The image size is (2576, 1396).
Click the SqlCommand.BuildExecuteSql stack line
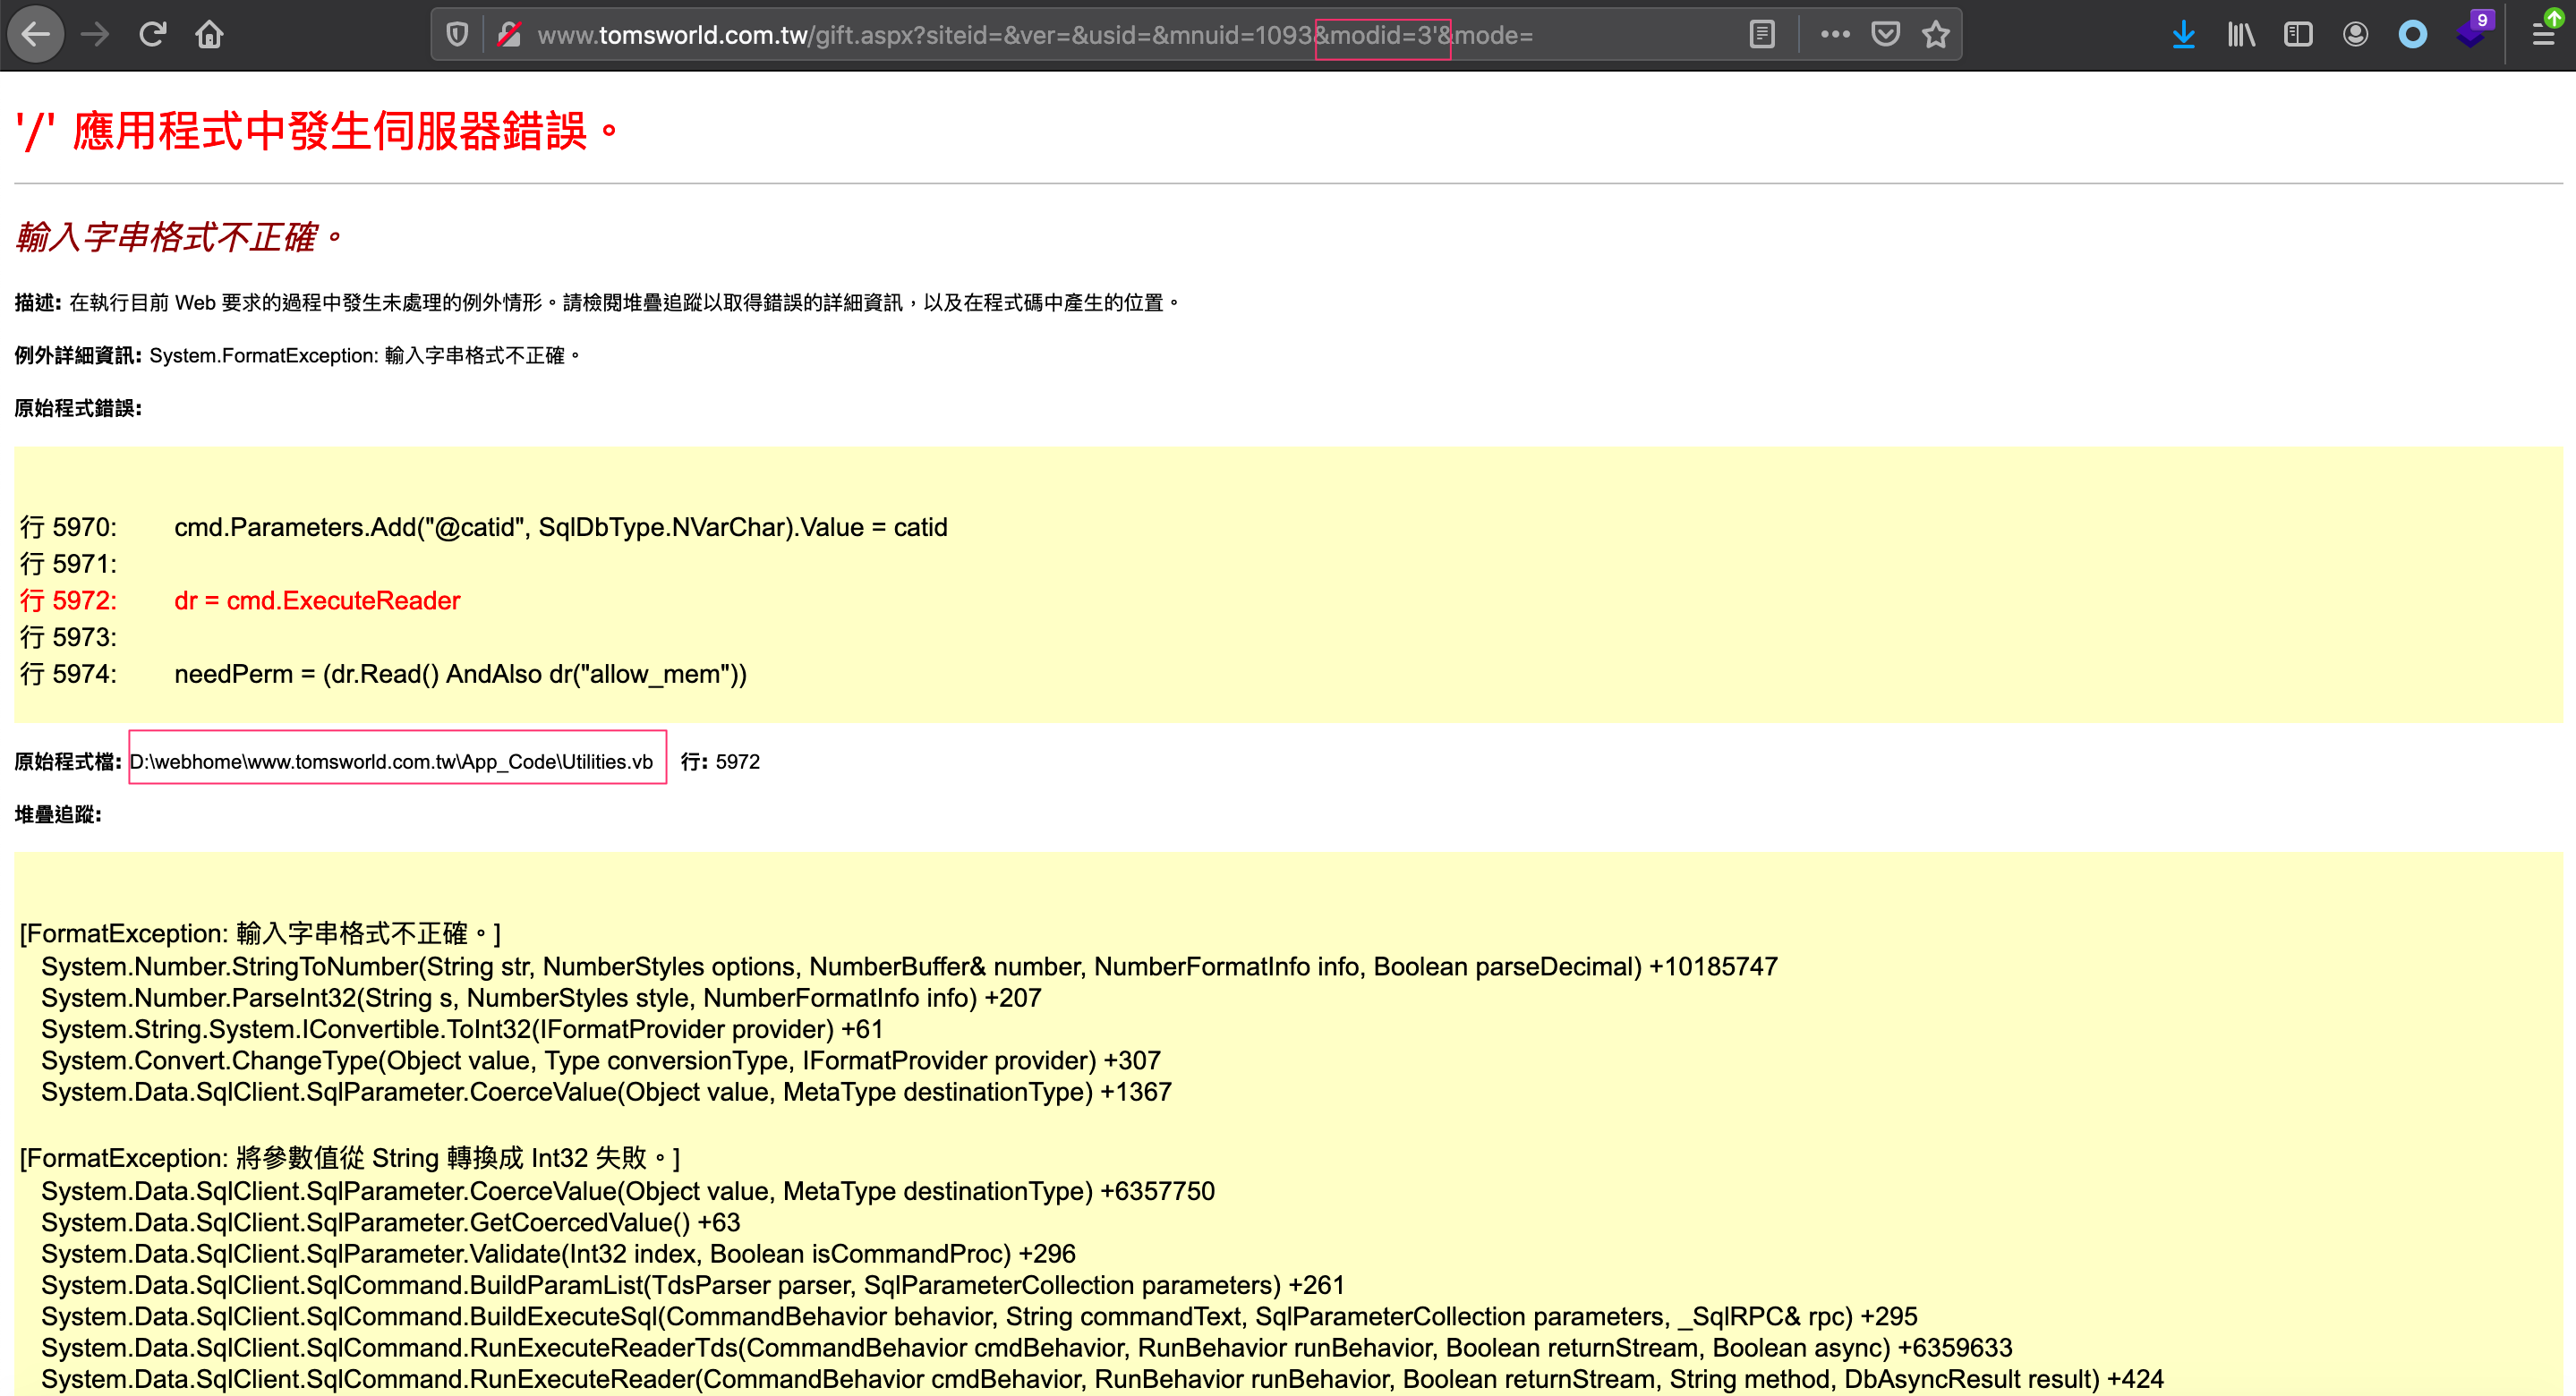(979, 1316)
